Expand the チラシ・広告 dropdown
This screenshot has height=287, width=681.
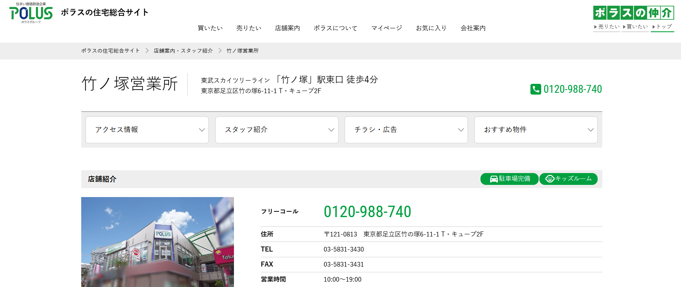(x=406, y=130)
